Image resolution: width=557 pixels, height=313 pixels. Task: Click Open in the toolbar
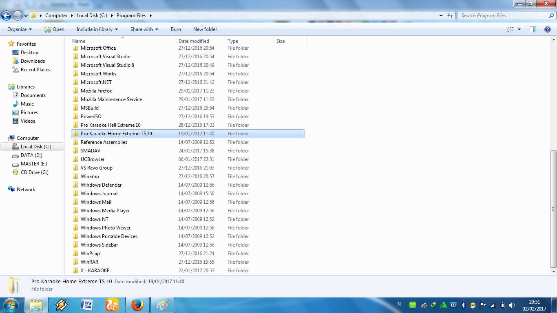(x=55, y=29)
